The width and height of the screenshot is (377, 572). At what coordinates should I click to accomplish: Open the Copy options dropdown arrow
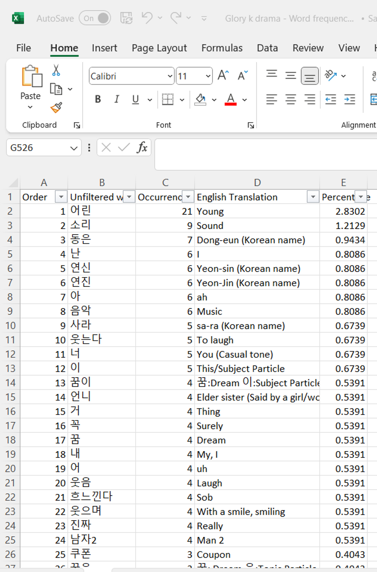70,89
